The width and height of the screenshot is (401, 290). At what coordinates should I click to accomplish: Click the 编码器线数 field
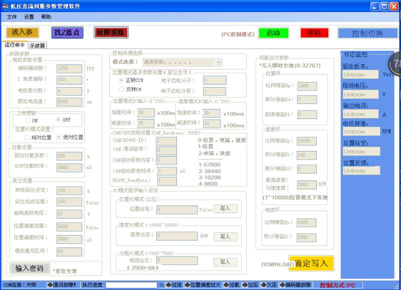(x=69, y=68)
